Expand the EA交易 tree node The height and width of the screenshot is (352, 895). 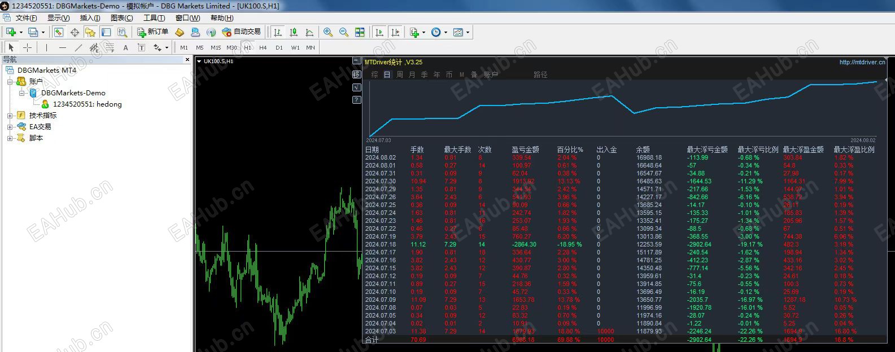click(10, 127)
